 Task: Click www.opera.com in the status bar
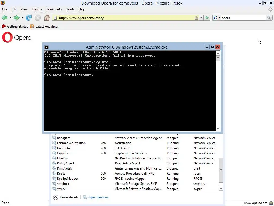[x=256, y=203]
